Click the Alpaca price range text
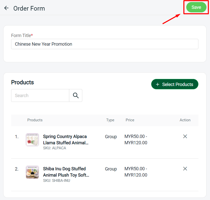Screen dimensions: 210x200 (136, 140)
